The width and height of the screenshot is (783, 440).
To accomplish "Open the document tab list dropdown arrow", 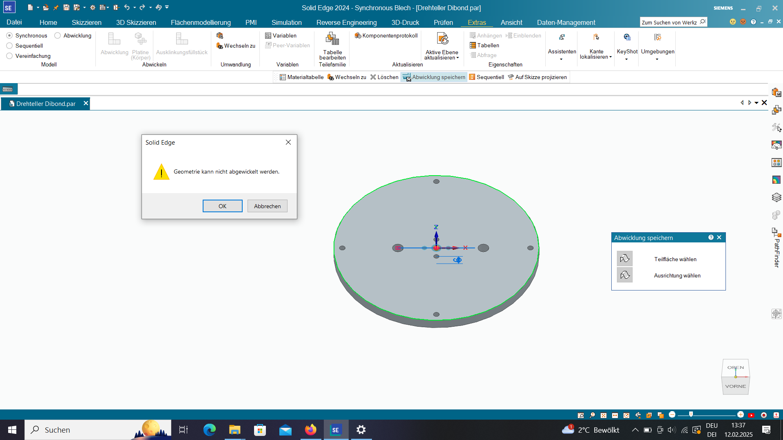I will pyautogui.click(x=756, y=103).
